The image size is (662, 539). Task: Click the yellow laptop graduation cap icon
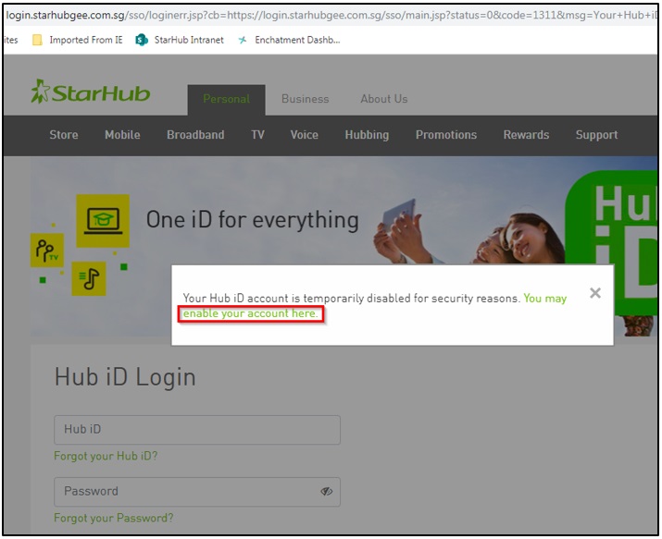103,221
